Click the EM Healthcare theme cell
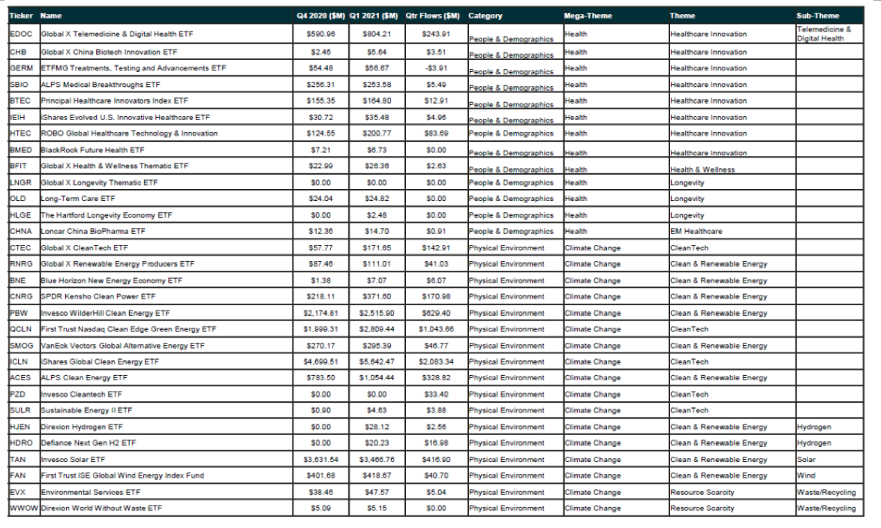Image resolution: width=881 pixels, height=528 pixels. (696, 231)
